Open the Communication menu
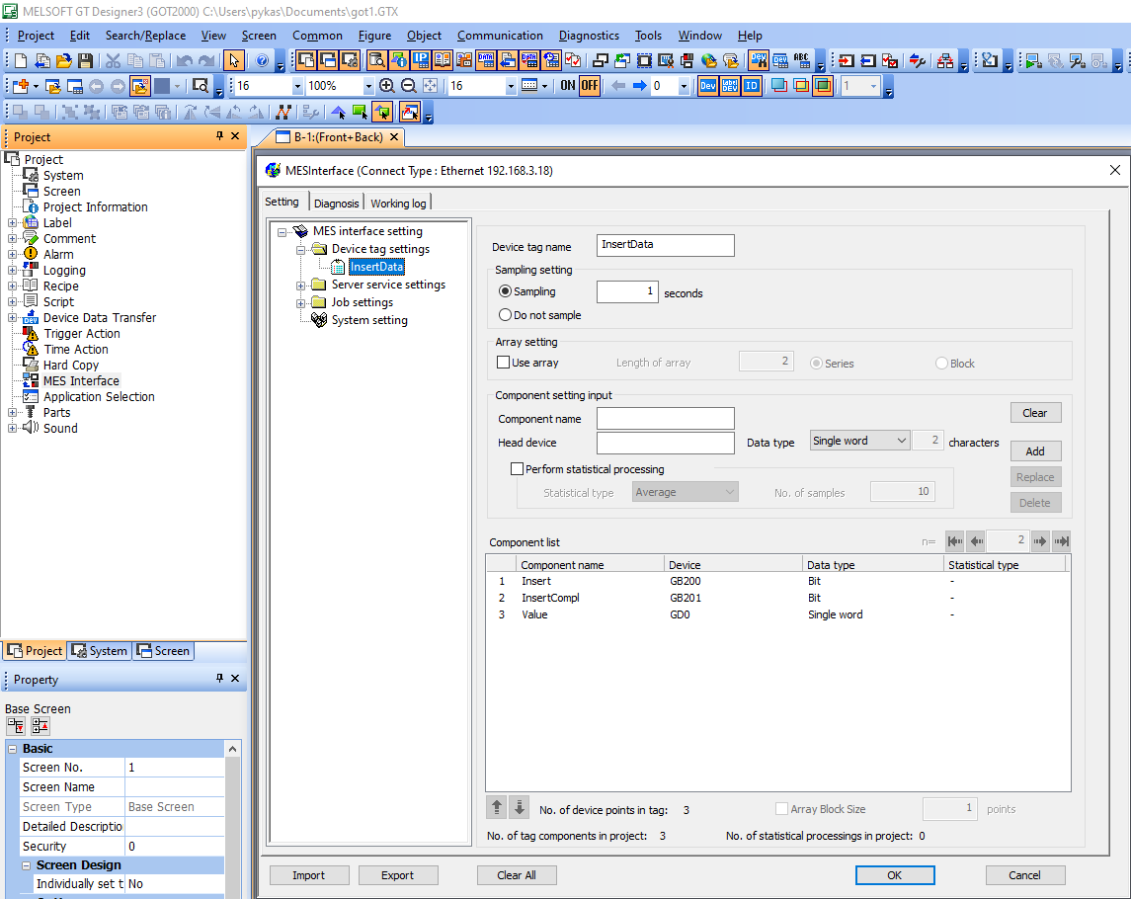1131x899 pixels. [x=500, y=36]
